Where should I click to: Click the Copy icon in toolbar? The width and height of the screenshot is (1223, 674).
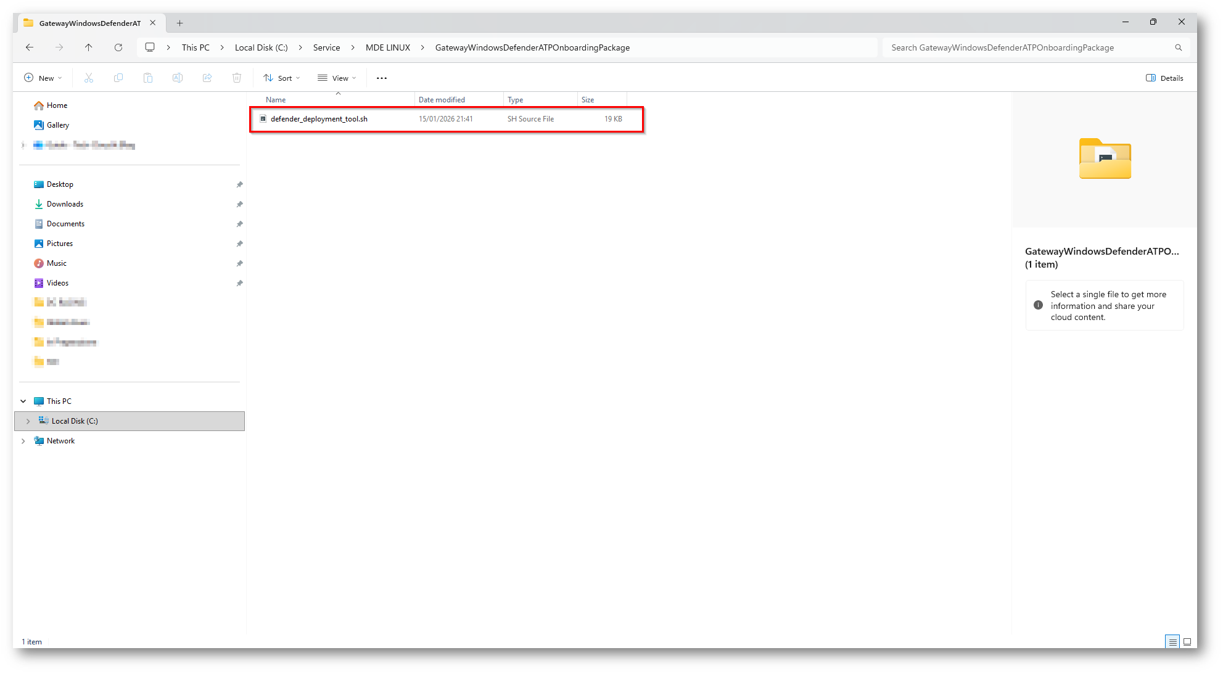pyautogui.click(x=118, y=78)
